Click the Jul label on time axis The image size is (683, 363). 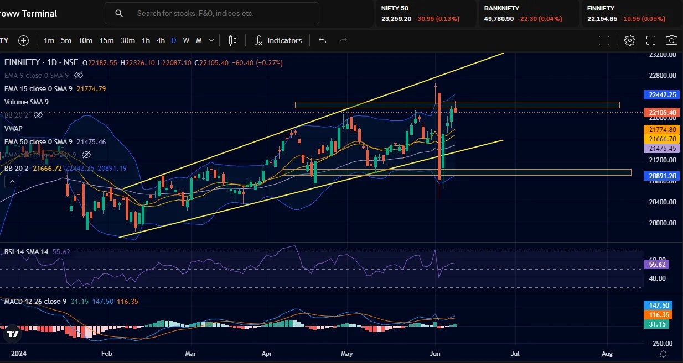[x=515, y=353]
